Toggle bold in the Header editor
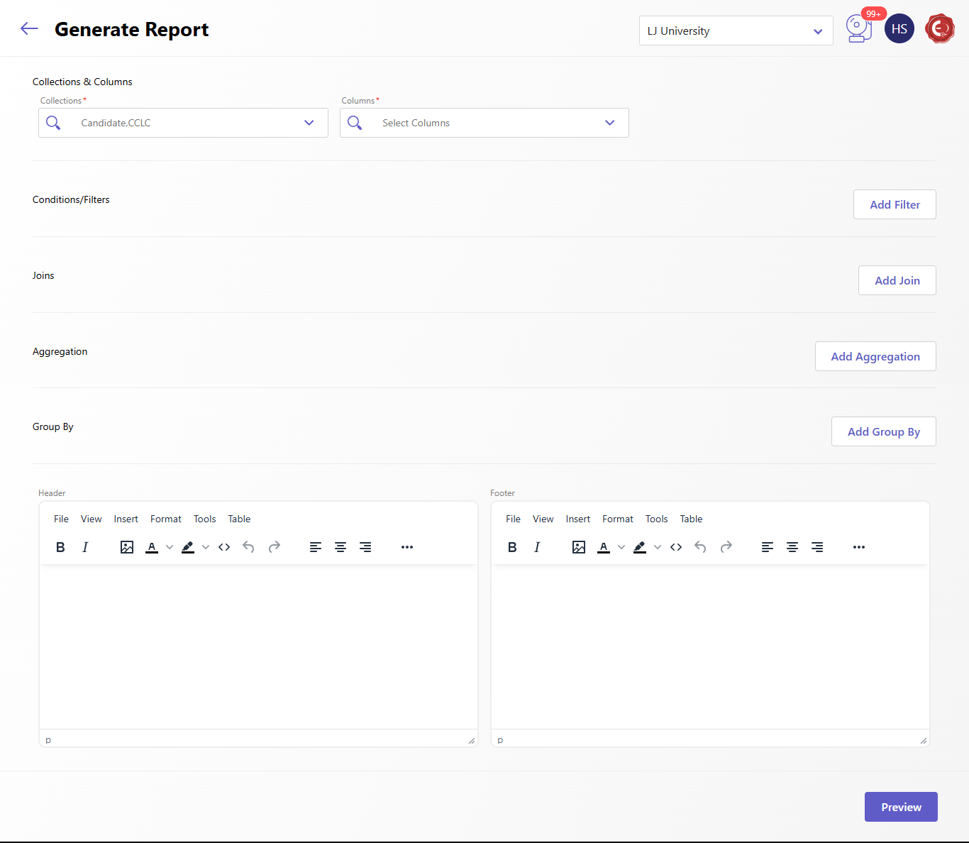The height and width of the screenshot is (843, 969). pos(60,547)
